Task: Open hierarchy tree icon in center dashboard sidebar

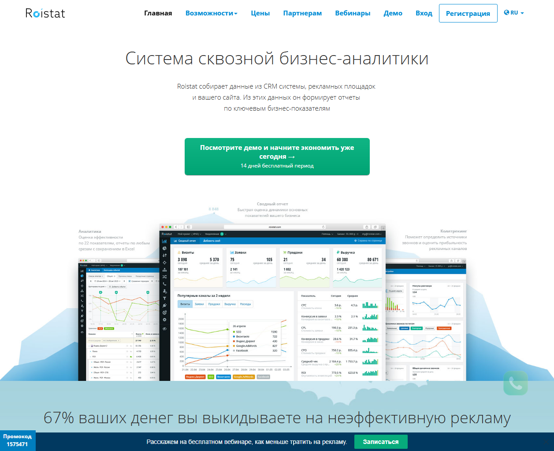Action: [x=164, y=269]
